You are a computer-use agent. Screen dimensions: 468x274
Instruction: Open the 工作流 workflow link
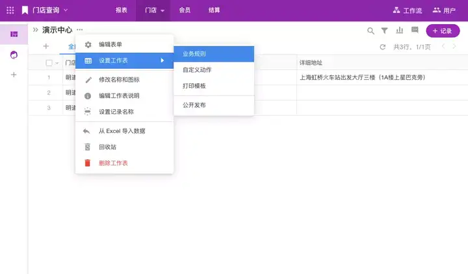[408, 10]
